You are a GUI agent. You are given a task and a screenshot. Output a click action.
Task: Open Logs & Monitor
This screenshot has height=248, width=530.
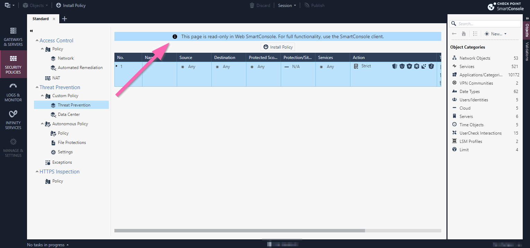tap(13, 93)
